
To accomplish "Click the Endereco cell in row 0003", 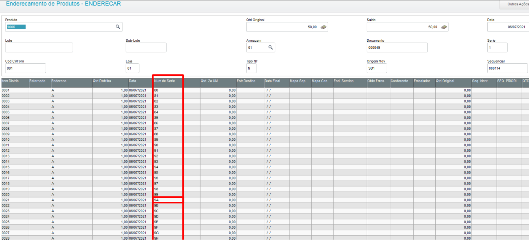I will pos(72,101).
